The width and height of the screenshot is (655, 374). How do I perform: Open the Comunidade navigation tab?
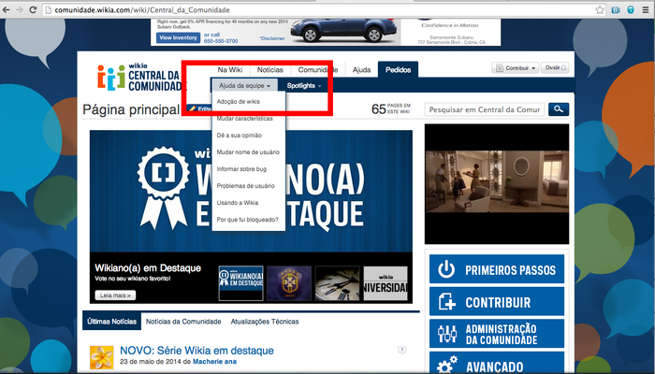[x=318, y=70]
